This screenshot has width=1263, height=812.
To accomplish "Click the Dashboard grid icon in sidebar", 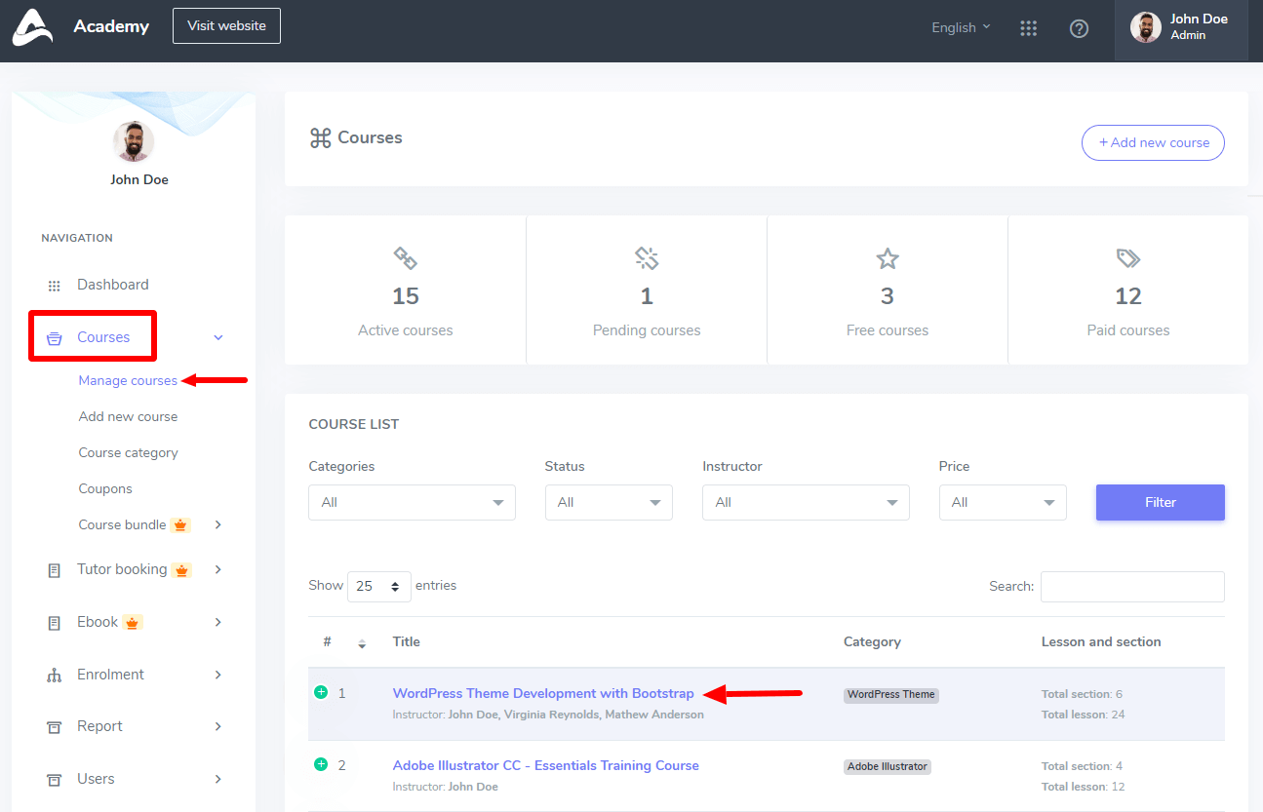I will [55, 286].
